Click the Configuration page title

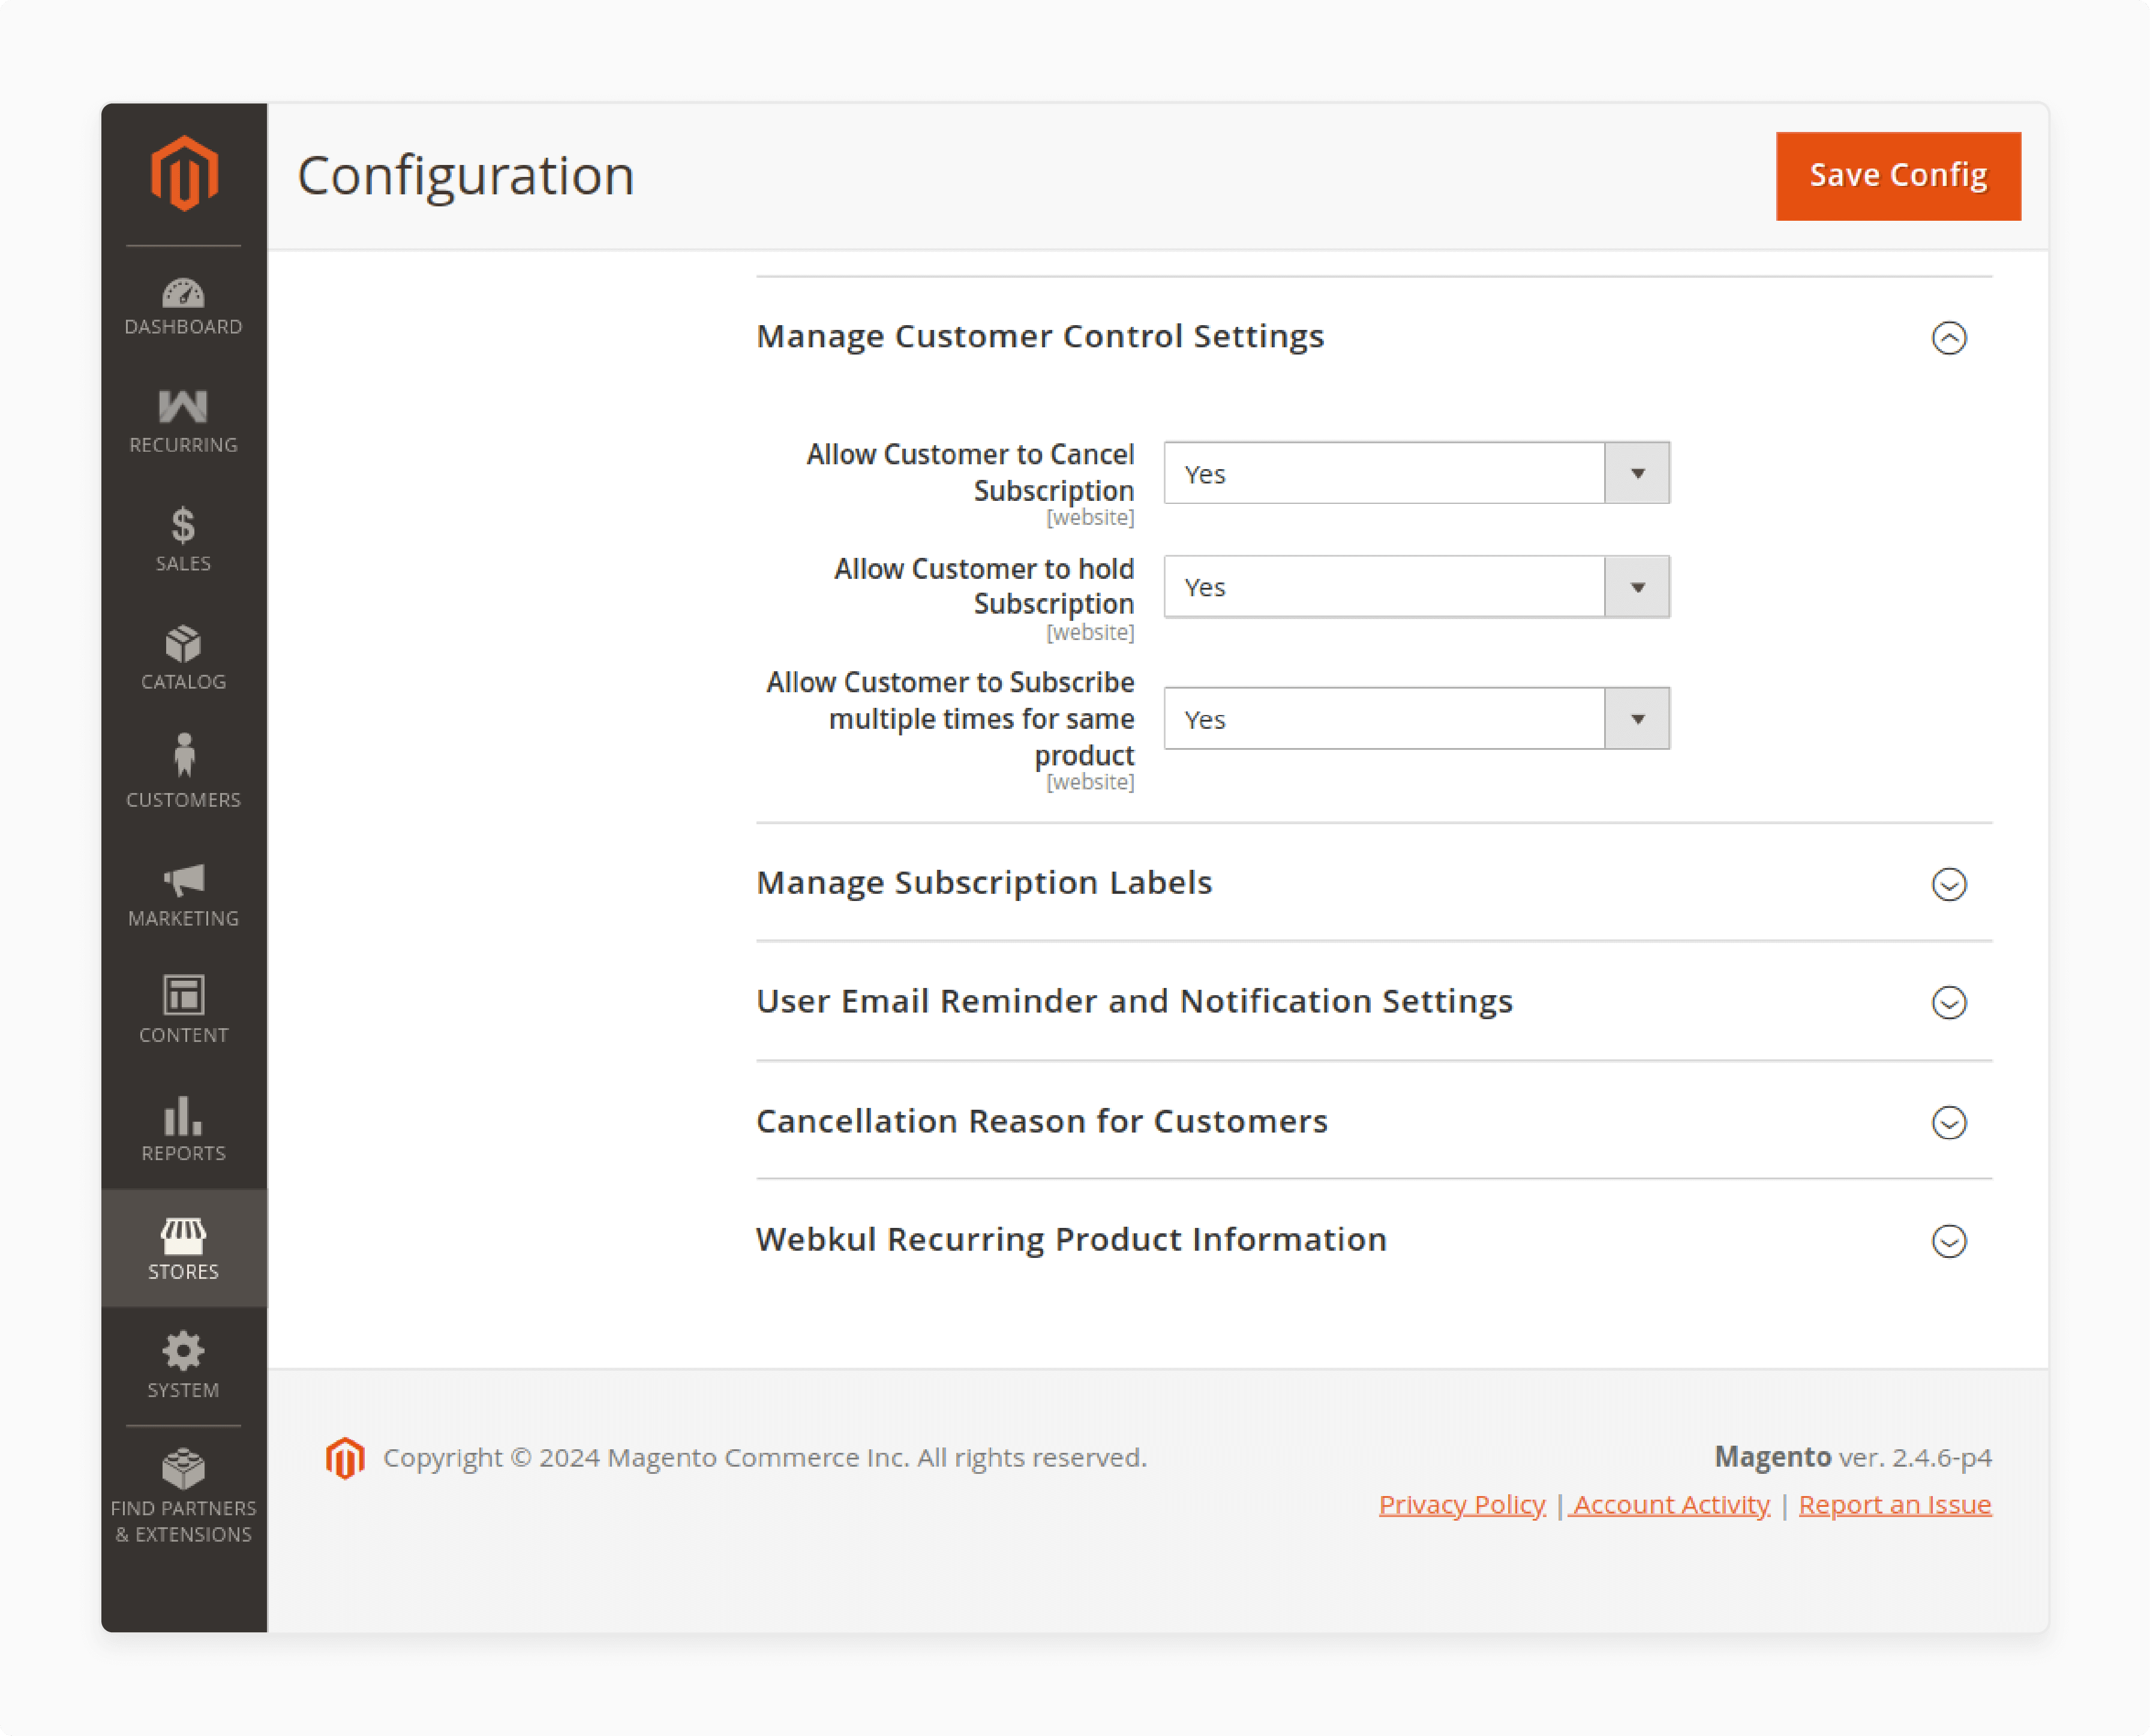[x=466, y=176]
